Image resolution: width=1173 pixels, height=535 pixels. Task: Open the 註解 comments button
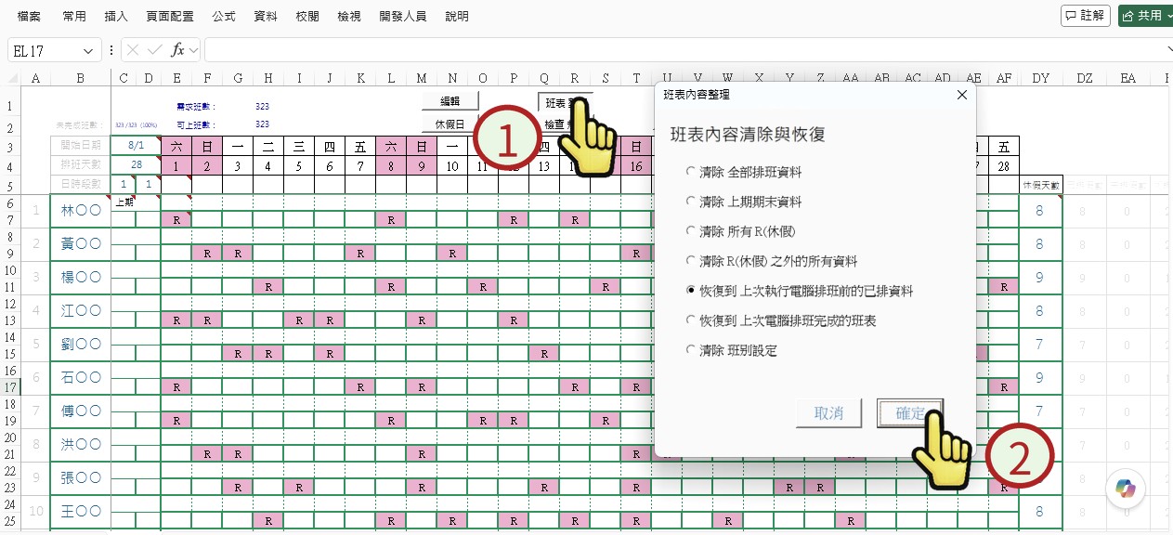click(x=1086, y=16)
